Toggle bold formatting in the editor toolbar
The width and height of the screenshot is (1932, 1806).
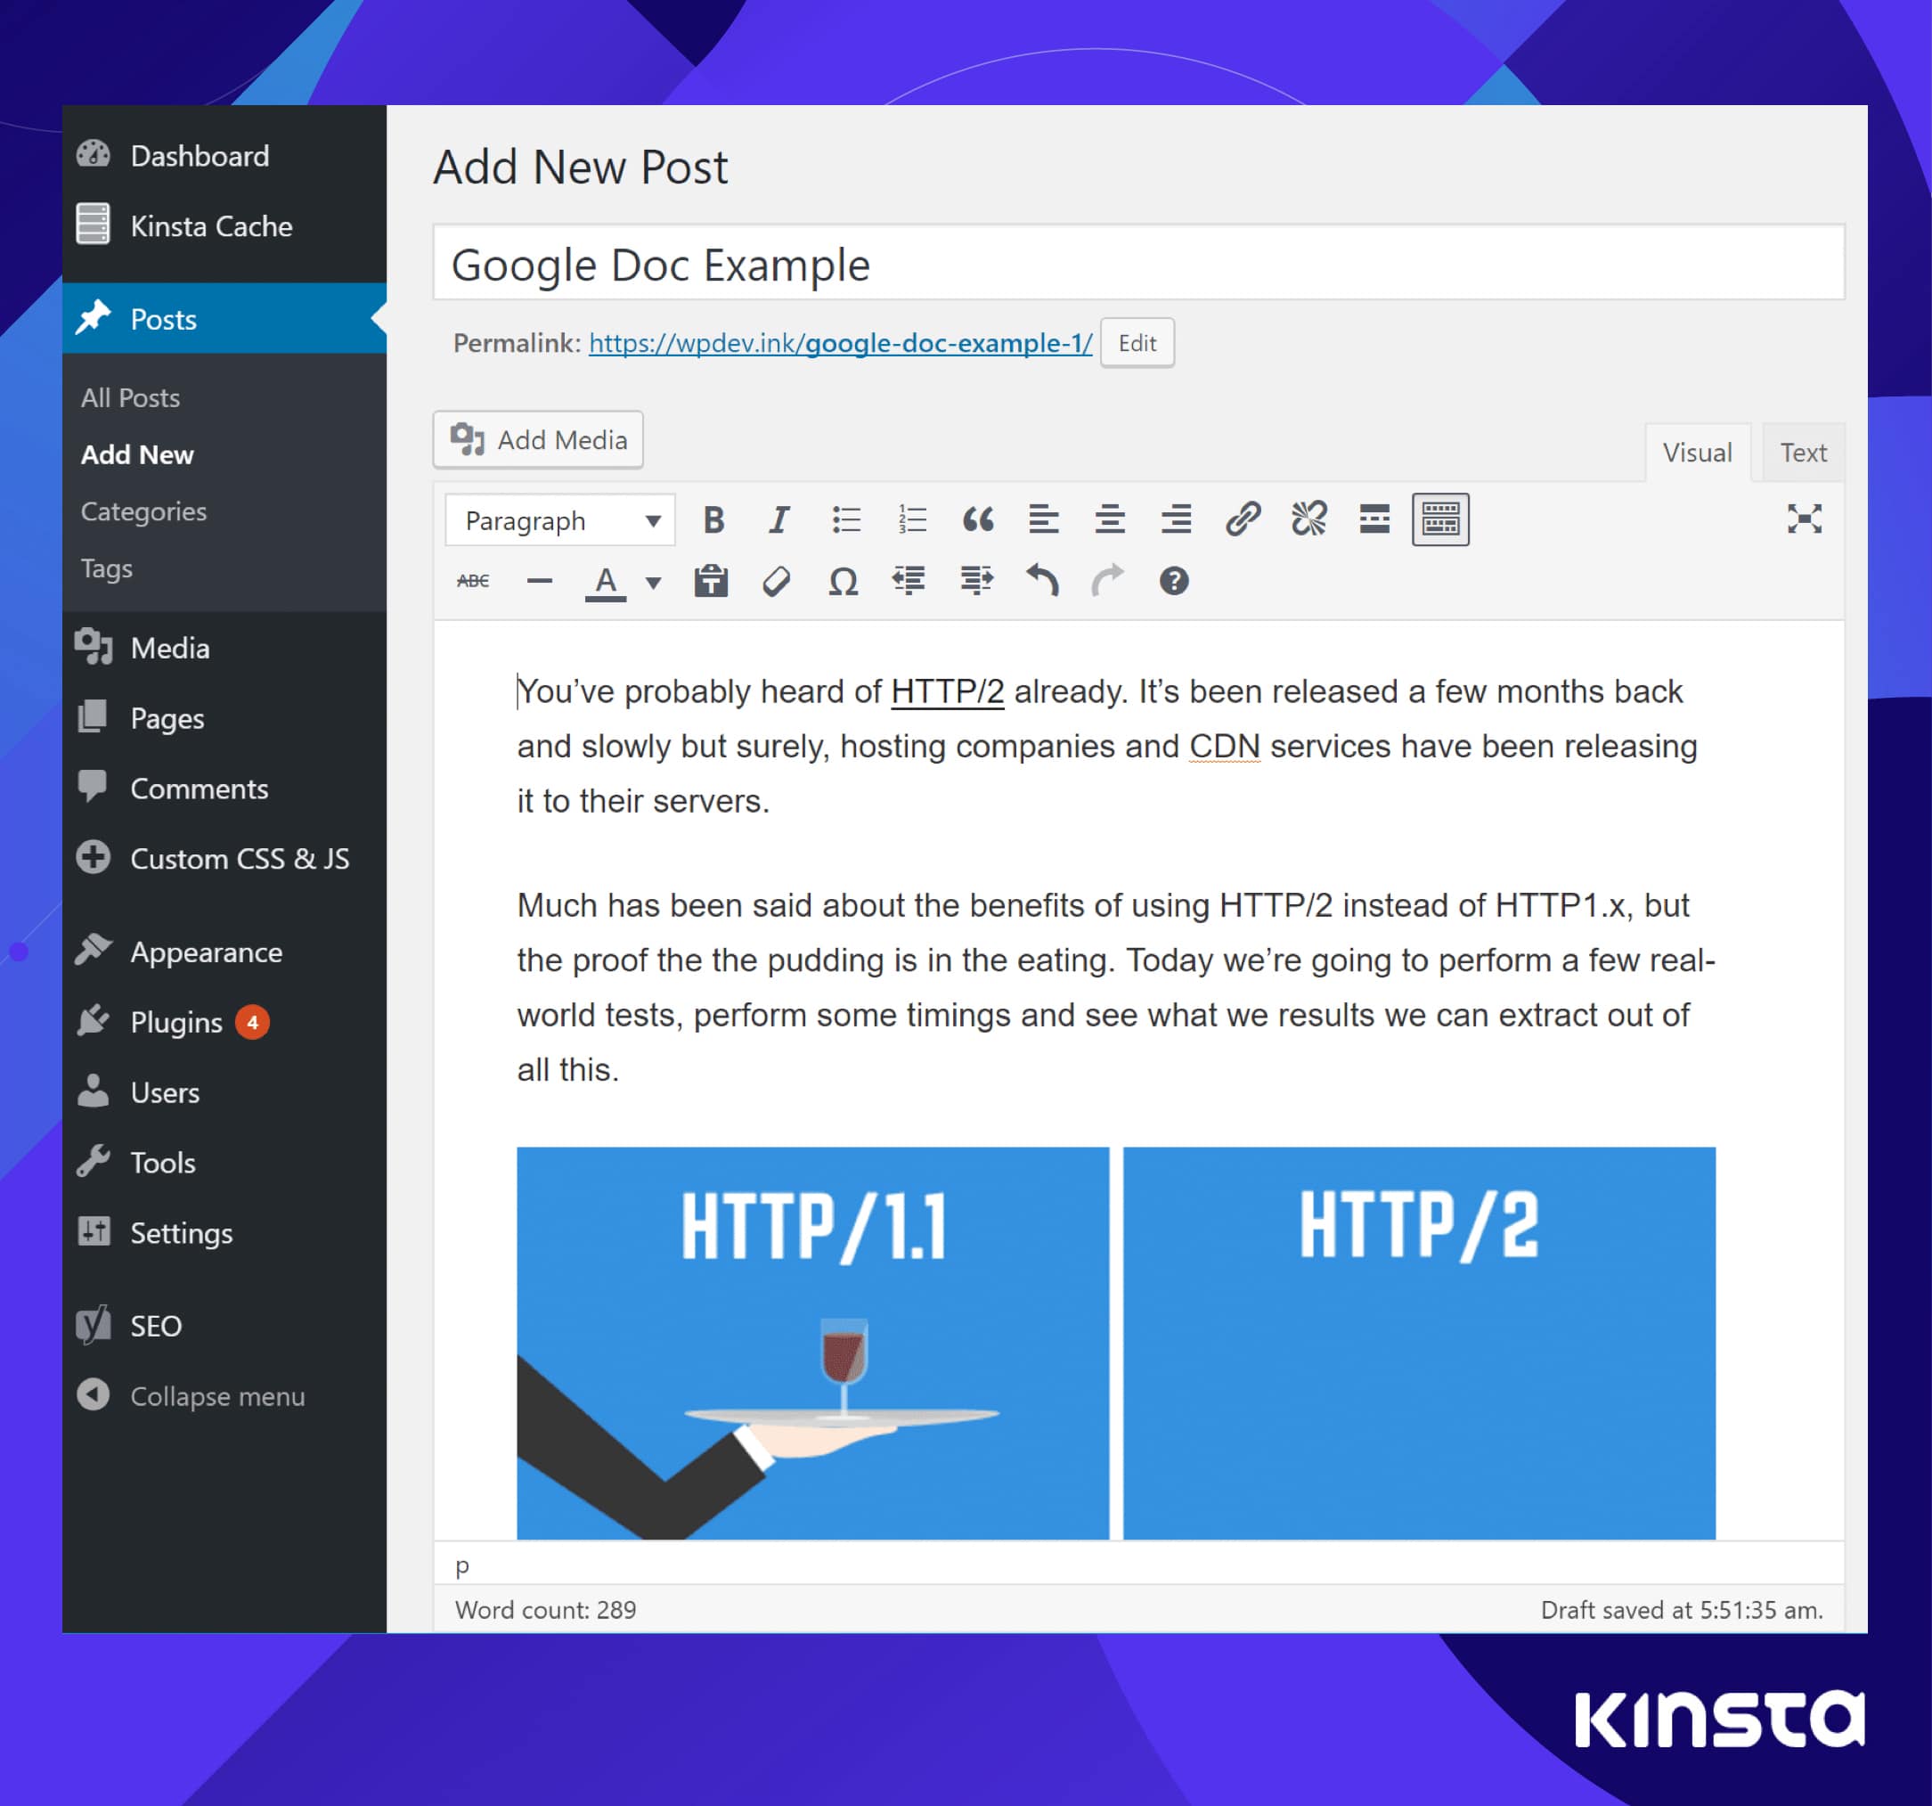(713, 520)
